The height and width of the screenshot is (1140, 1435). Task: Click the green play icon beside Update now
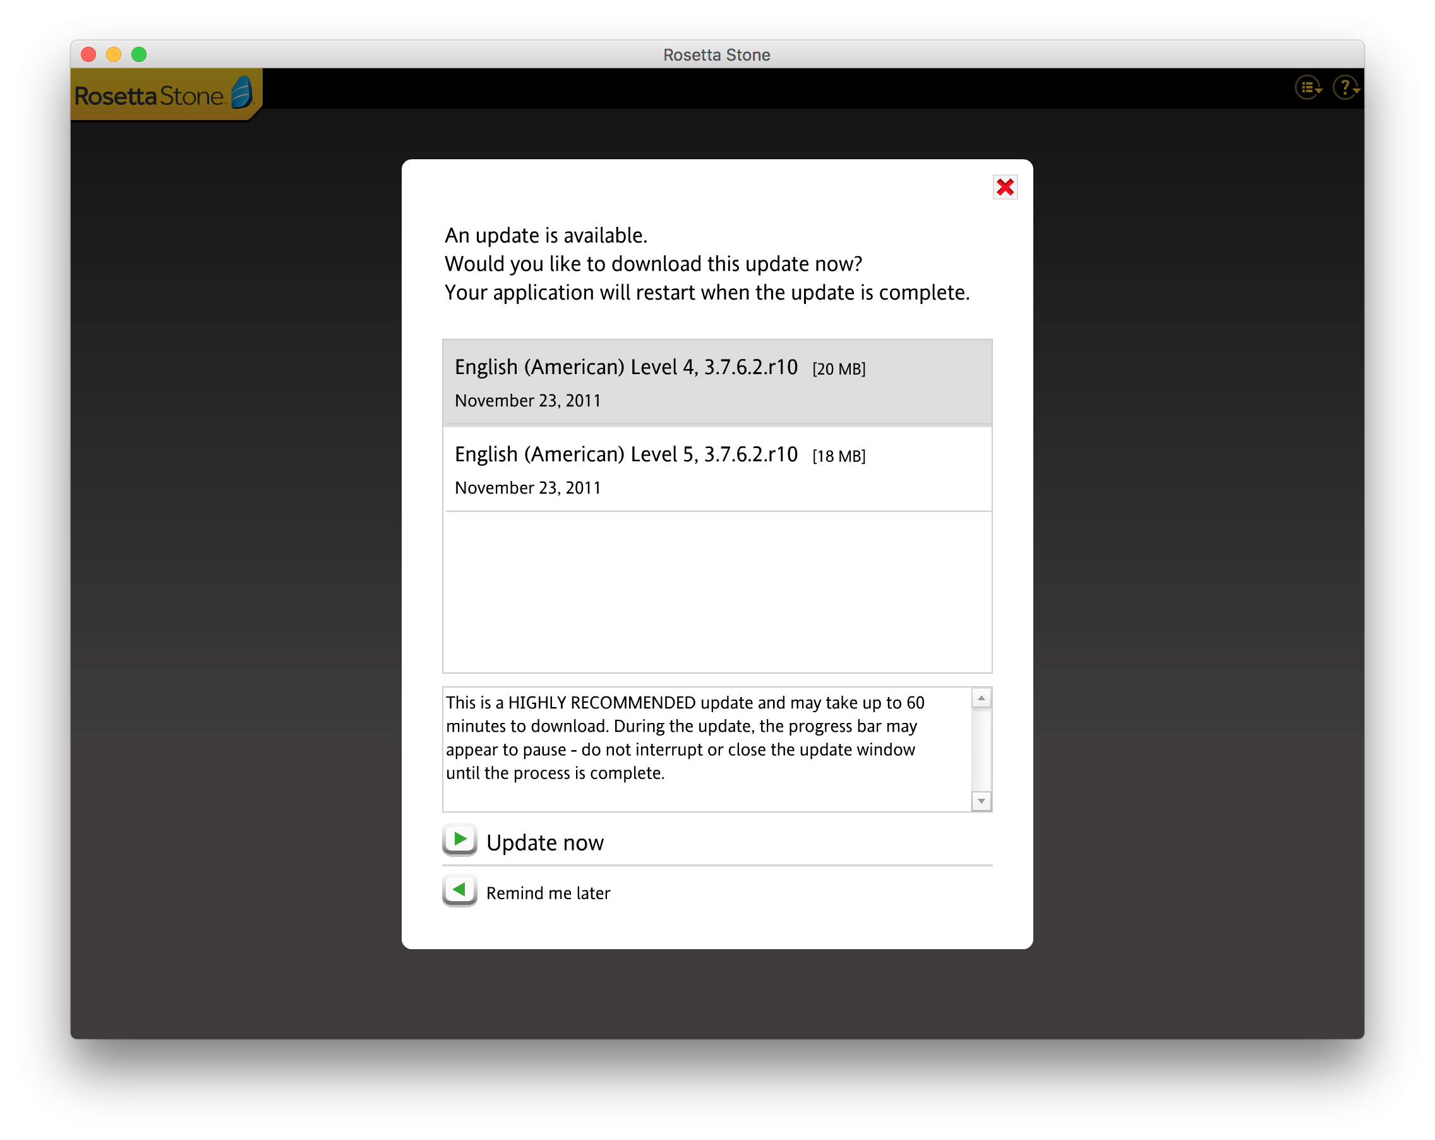point(459,840)
